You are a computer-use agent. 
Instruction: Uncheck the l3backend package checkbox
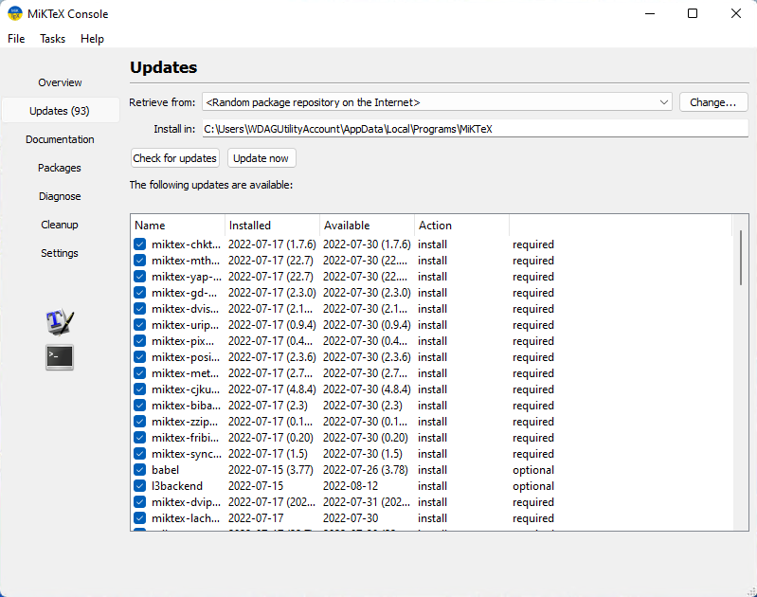click(x=139, y=486)
